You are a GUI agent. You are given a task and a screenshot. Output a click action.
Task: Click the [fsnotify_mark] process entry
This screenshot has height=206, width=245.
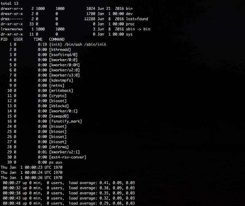(x=66, y=121)
